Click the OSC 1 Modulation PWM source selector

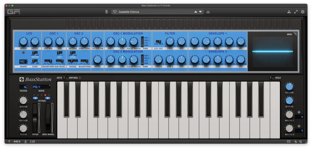(142, 42)
